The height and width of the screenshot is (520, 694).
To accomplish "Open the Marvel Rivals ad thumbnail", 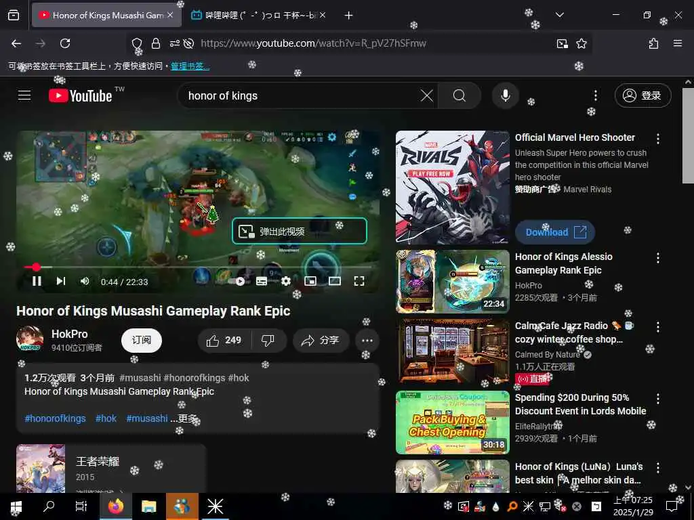I will tap(452, 187).
